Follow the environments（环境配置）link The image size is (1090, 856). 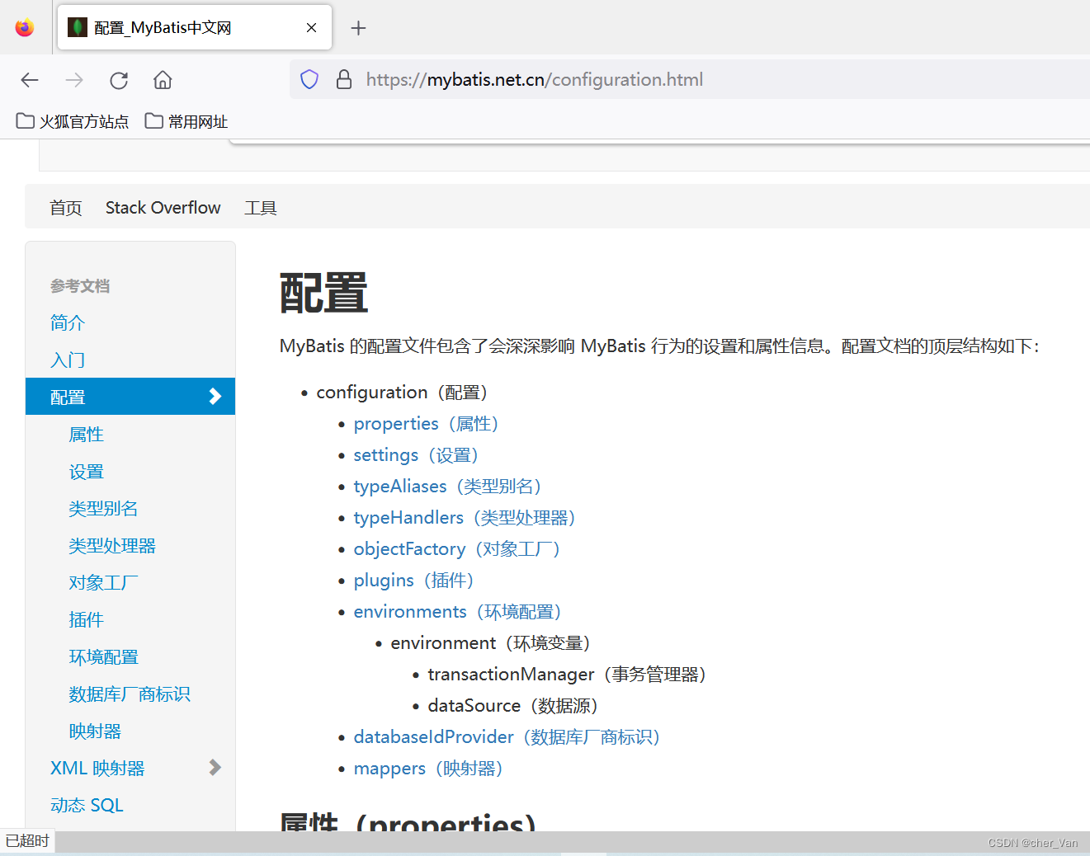click(x=458, y=612)
